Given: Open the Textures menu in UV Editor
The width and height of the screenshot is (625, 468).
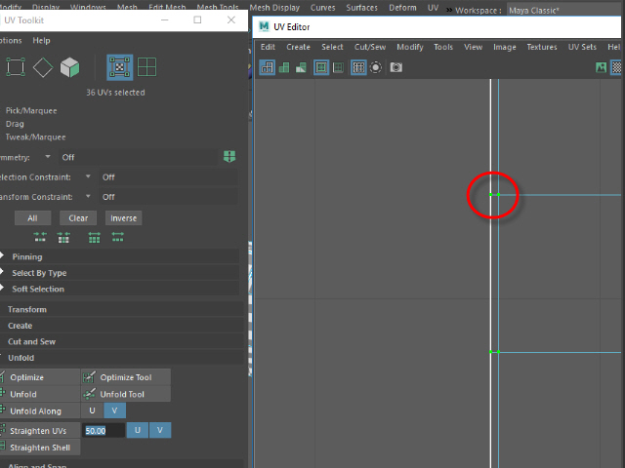Looking at the screenshot, I should [542, 47].
